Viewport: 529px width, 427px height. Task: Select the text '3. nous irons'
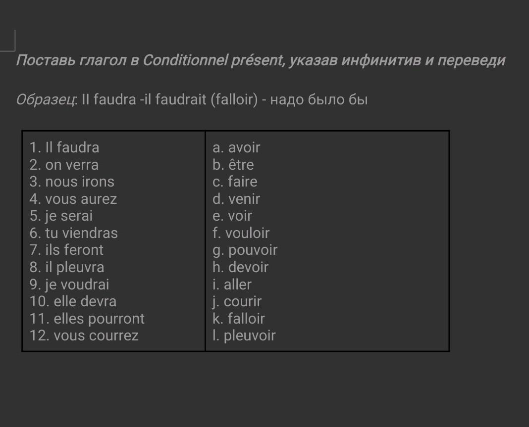tap(72, 182)
